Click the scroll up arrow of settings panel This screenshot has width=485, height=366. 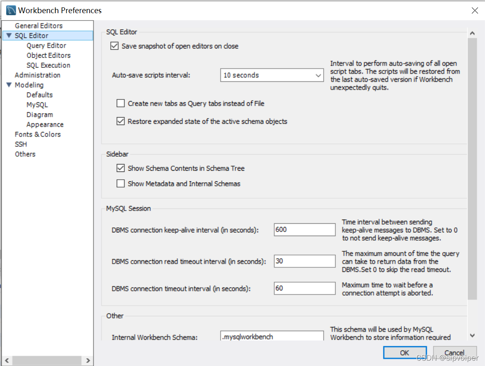click(x=472, y=33)
